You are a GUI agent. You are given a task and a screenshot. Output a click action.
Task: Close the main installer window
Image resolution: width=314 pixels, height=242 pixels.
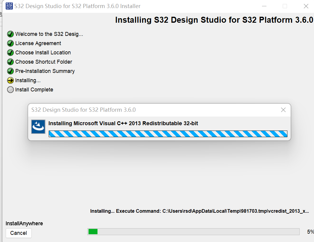pos(306,6)
